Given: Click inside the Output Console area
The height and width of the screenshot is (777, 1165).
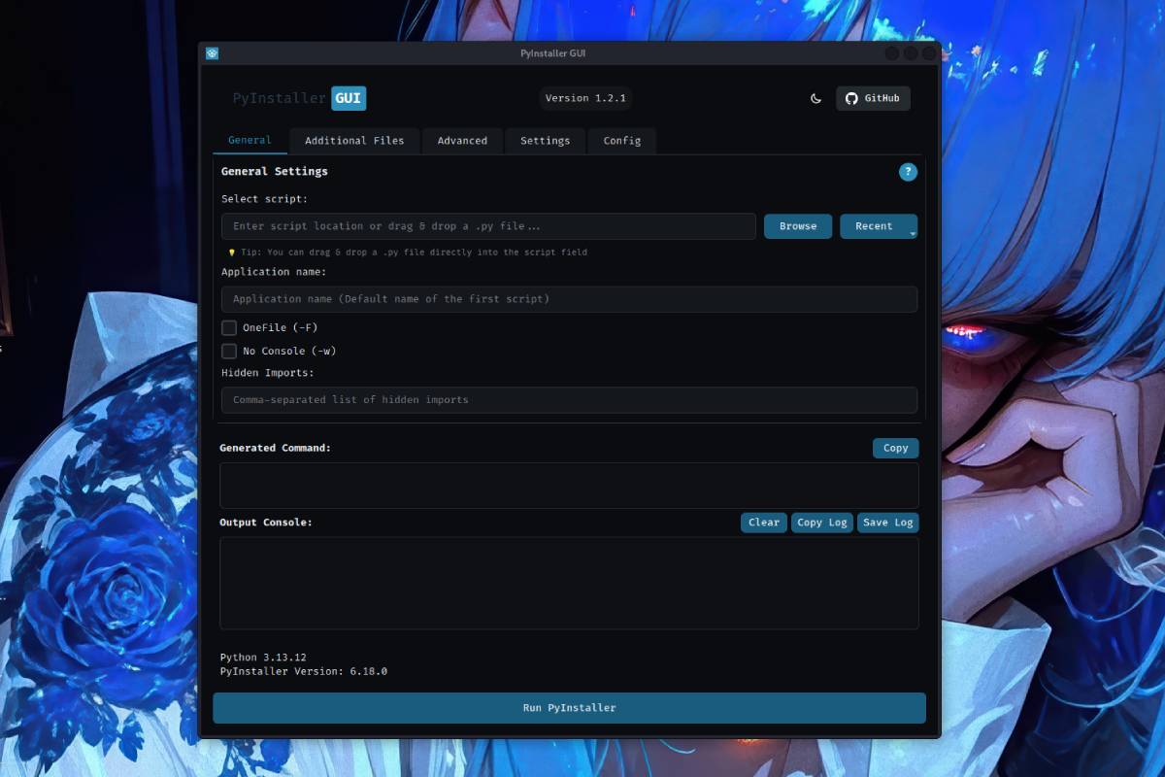Looking at the screenshot, I should pos(569,584).
